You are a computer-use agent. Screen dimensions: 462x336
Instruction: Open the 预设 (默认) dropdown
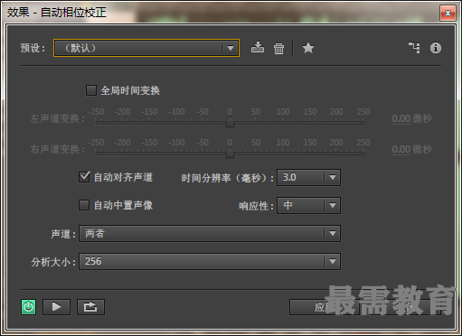point(146,48)
